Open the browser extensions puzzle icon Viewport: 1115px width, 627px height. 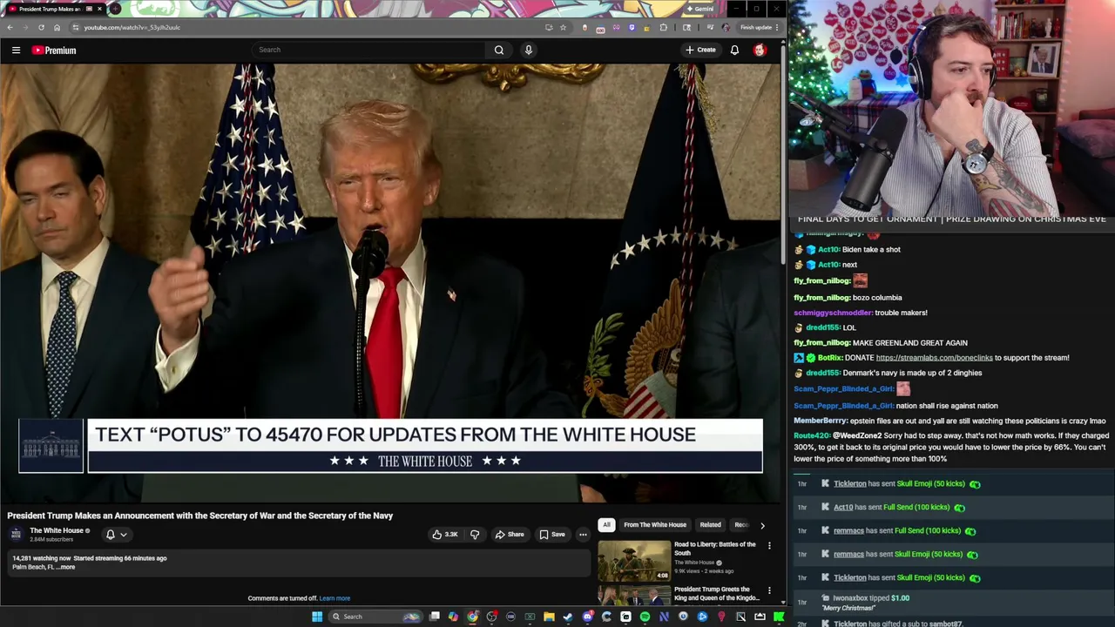[x=663, y=27]
